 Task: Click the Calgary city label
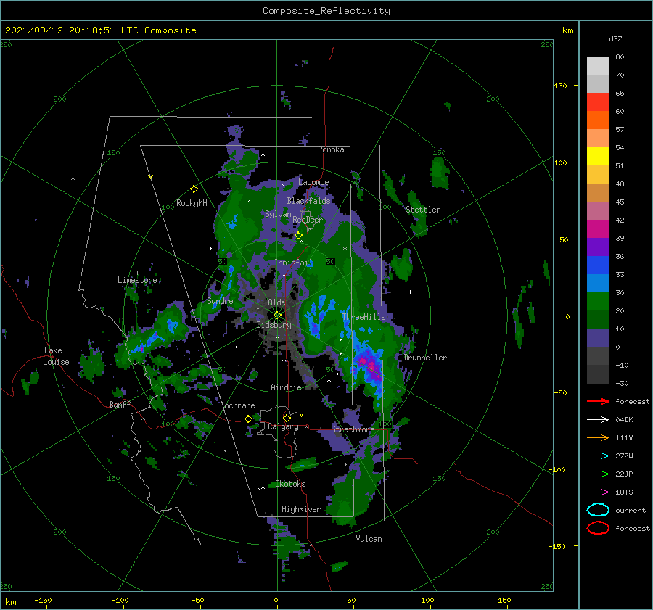pos(283,426)
